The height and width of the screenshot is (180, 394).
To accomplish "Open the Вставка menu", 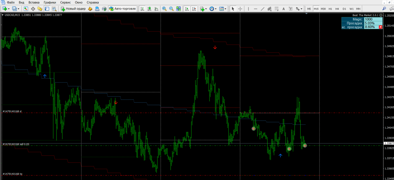I will tap(34, 2).
